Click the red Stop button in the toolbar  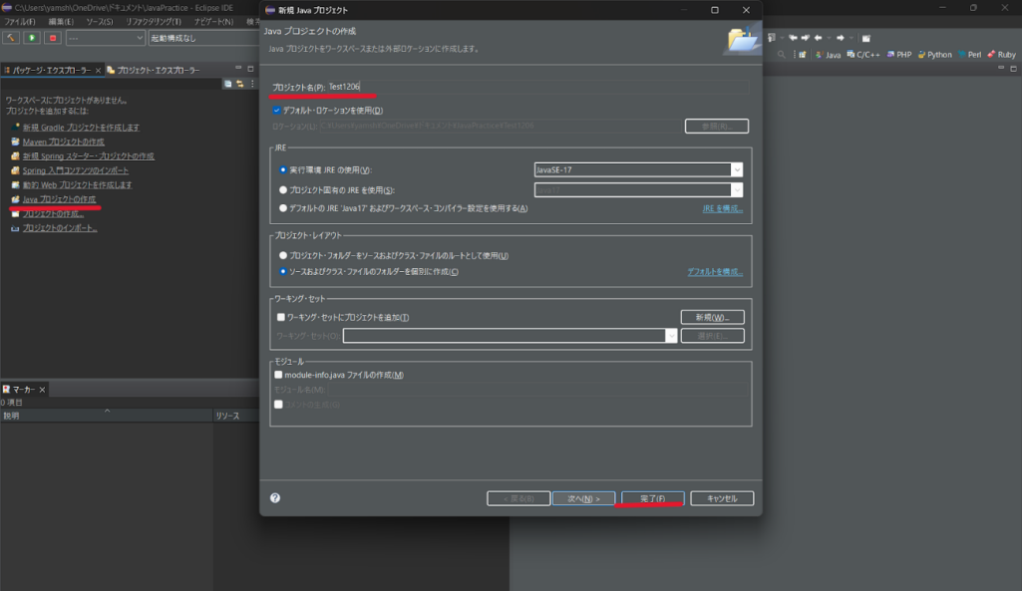pyautogui.click(x=53, y=38)
